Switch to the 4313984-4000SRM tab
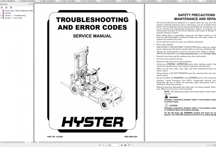 69,1
